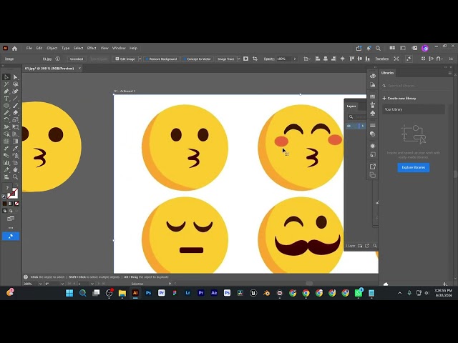This screenshot has height=343, width=458.
Task: Select the Eraser tool
Action: [16, 113]
